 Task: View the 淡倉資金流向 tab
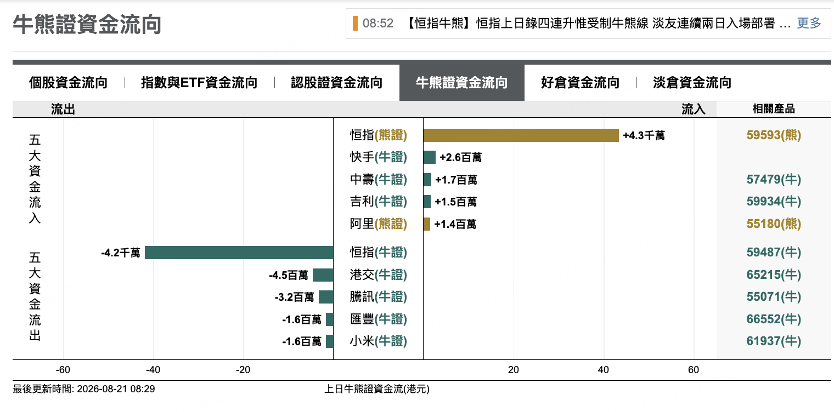point(692,83)
